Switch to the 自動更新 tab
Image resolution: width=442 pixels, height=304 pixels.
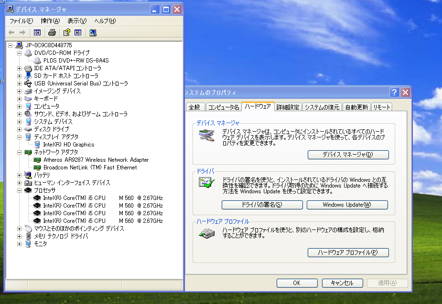point(356,107)
